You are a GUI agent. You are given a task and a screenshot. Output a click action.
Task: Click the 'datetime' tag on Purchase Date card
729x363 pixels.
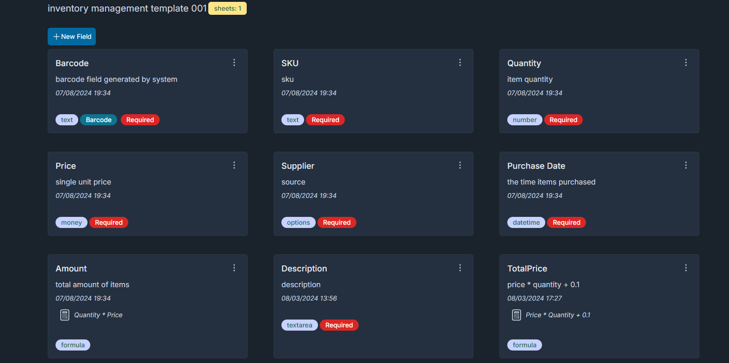click(x=526, y=222)
